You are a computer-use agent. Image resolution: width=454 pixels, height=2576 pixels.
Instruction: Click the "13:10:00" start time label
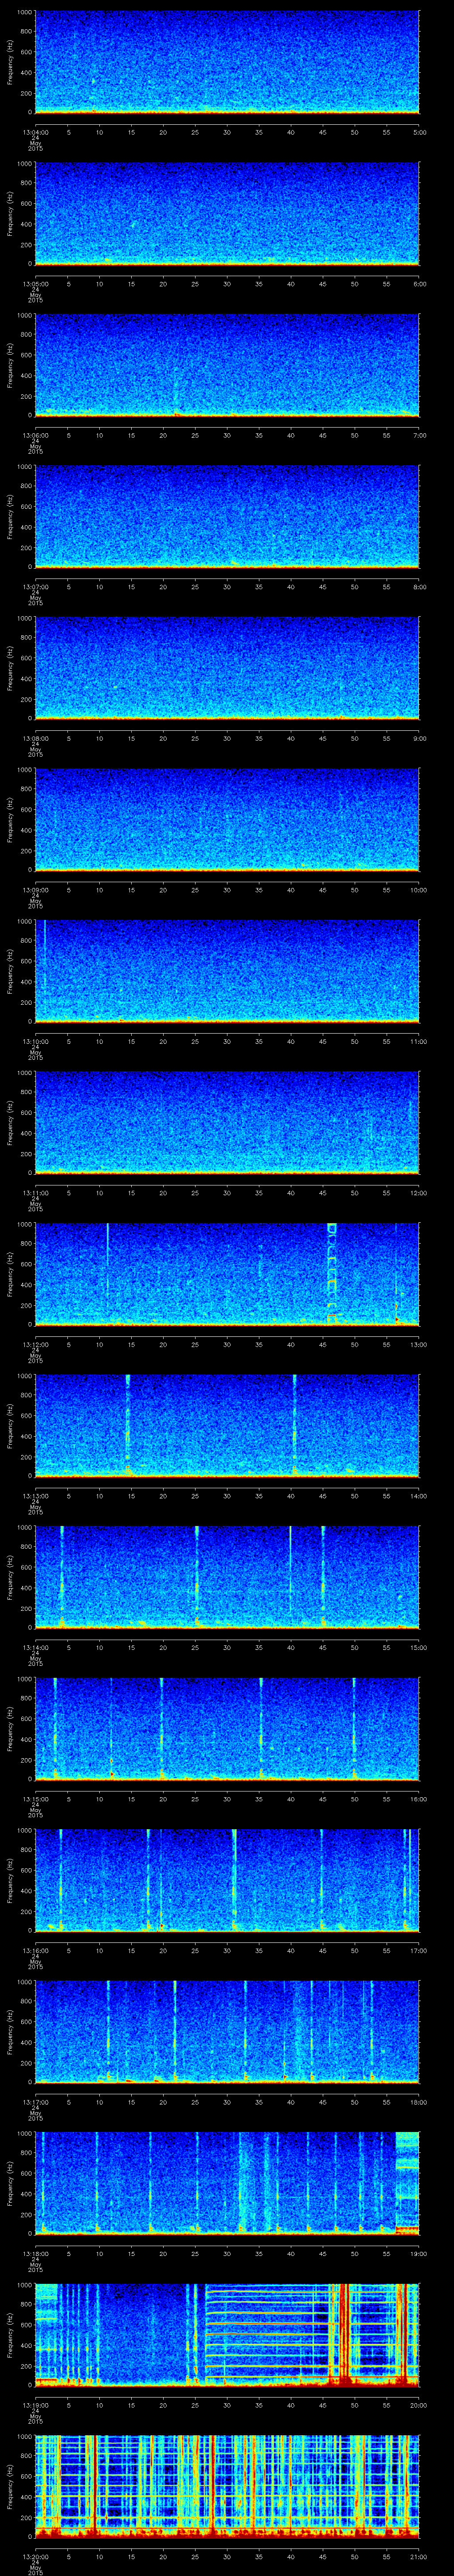point(35,1041)
